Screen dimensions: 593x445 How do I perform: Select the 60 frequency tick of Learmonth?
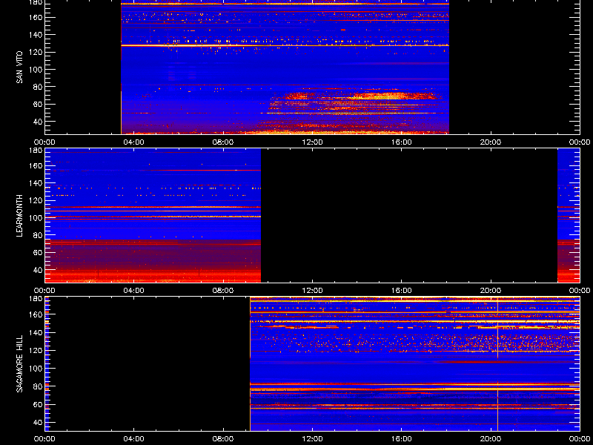point(39,252)
